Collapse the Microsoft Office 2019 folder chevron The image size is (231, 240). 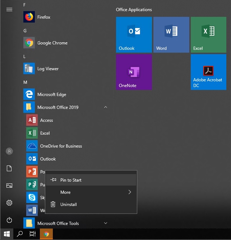(x=106, y=107)
